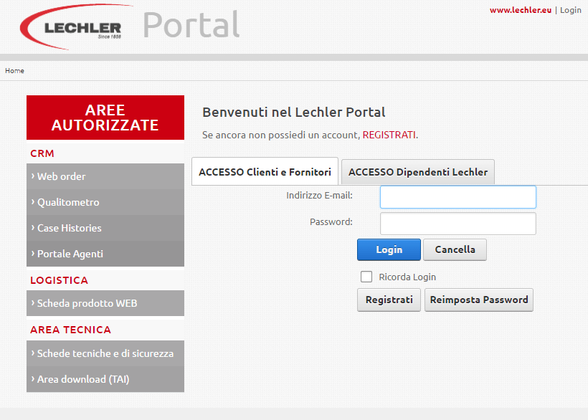
Task: Open Case Histories menu item
Action: (105, 228)
